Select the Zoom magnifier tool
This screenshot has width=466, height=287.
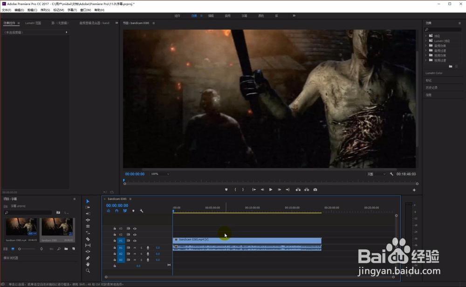tap(88, 271)
